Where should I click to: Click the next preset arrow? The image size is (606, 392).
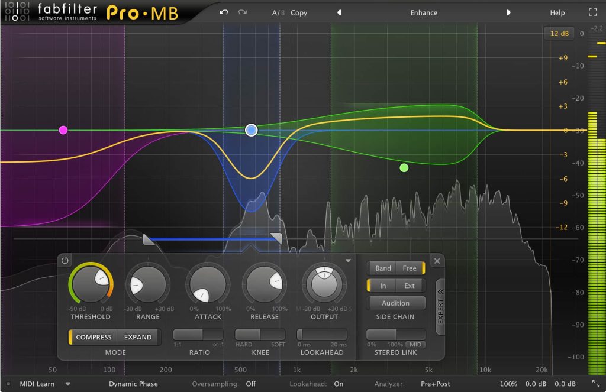508,12
